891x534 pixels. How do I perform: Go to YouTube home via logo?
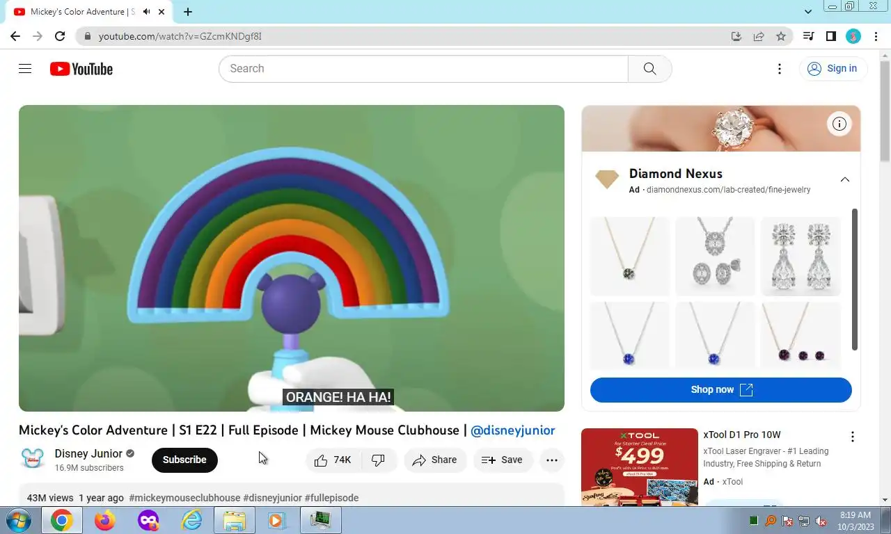[81, 69]
